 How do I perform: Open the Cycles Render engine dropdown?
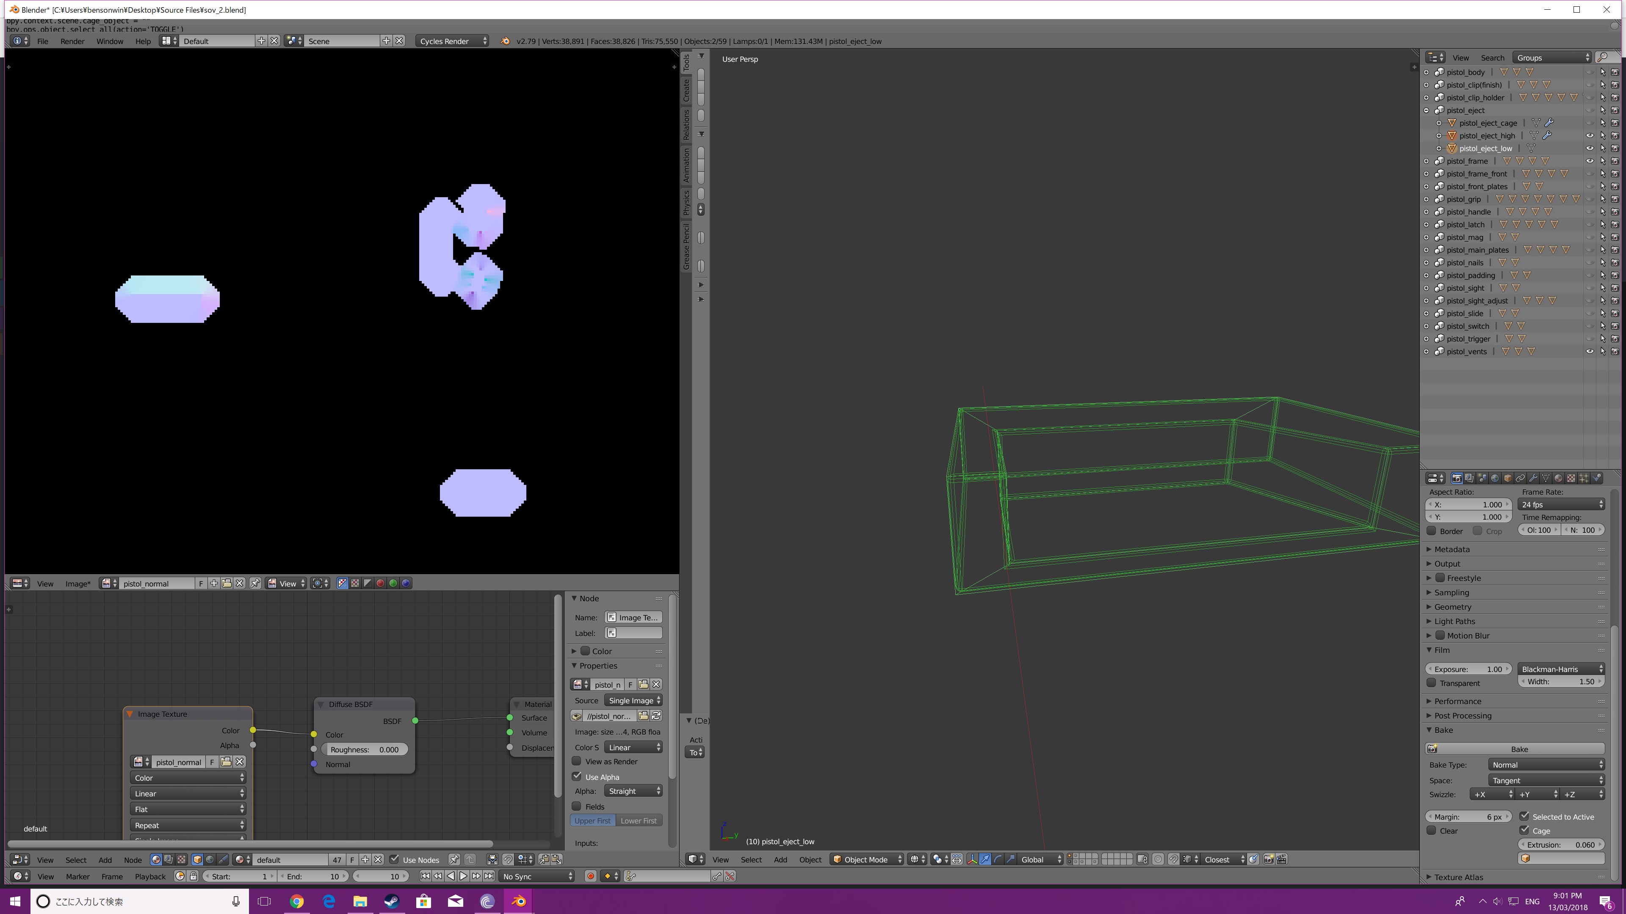click(x=453, y=41)
